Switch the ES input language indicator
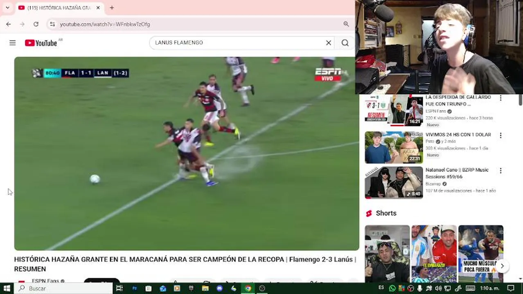This screenshot has height=294, width=523. (x=381, y=287)
